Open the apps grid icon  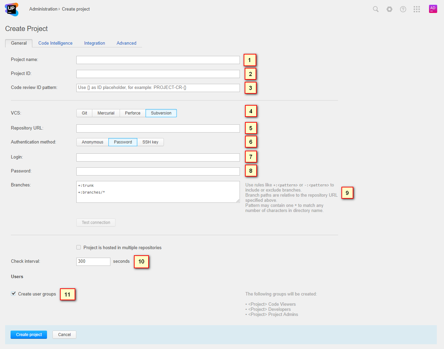416,9
